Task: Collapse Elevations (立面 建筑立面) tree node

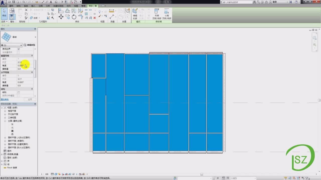Action: pyautogui.click(x=5, y=121)
